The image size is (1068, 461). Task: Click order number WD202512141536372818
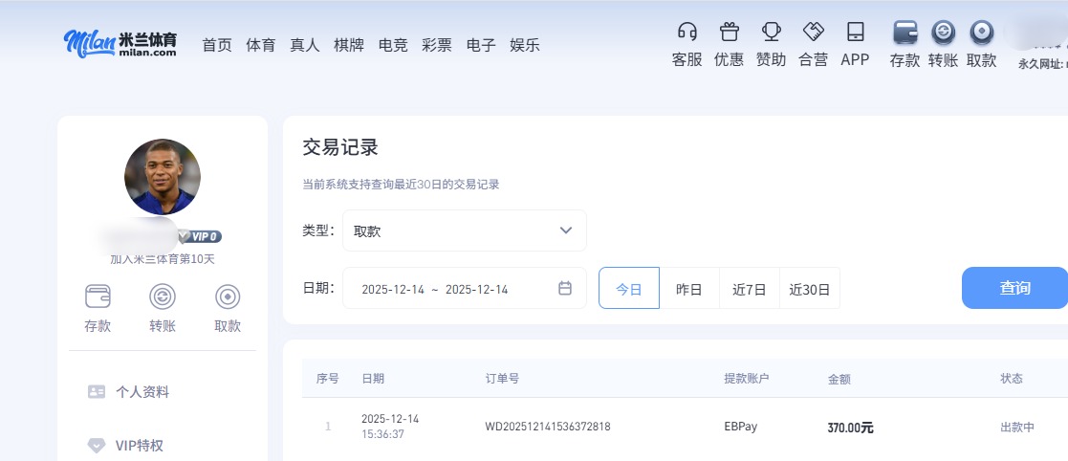click(548, 427)
